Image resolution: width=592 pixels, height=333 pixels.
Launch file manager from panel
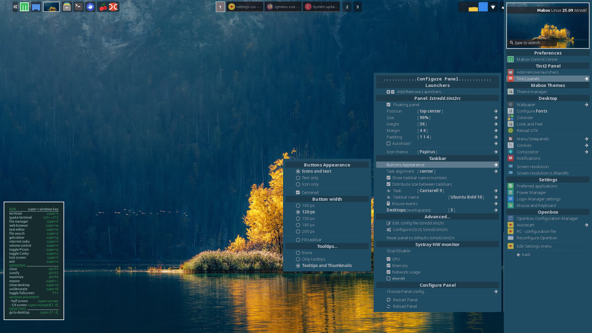[x=67, y=7]
